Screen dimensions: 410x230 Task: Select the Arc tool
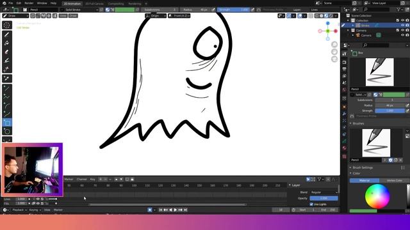point(7,105)
